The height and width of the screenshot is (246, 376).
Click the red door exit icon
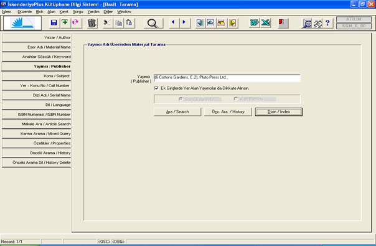pyautogui.click(x=283, y=23)
